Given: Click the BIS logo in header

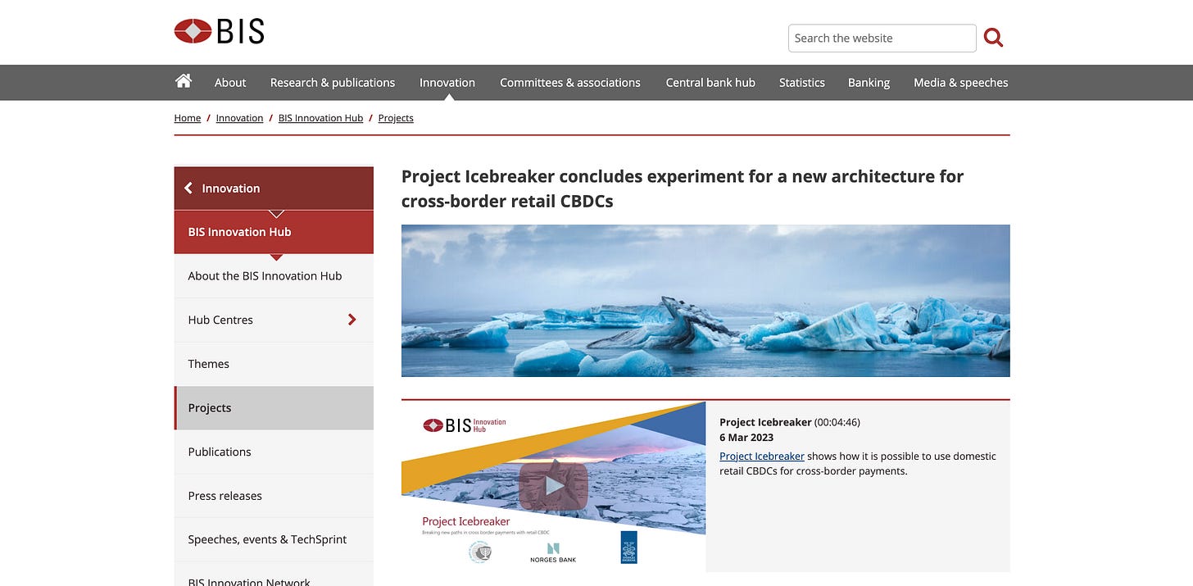Looking at the screenshot, I should pyautogui.click(x=219, y=31).
